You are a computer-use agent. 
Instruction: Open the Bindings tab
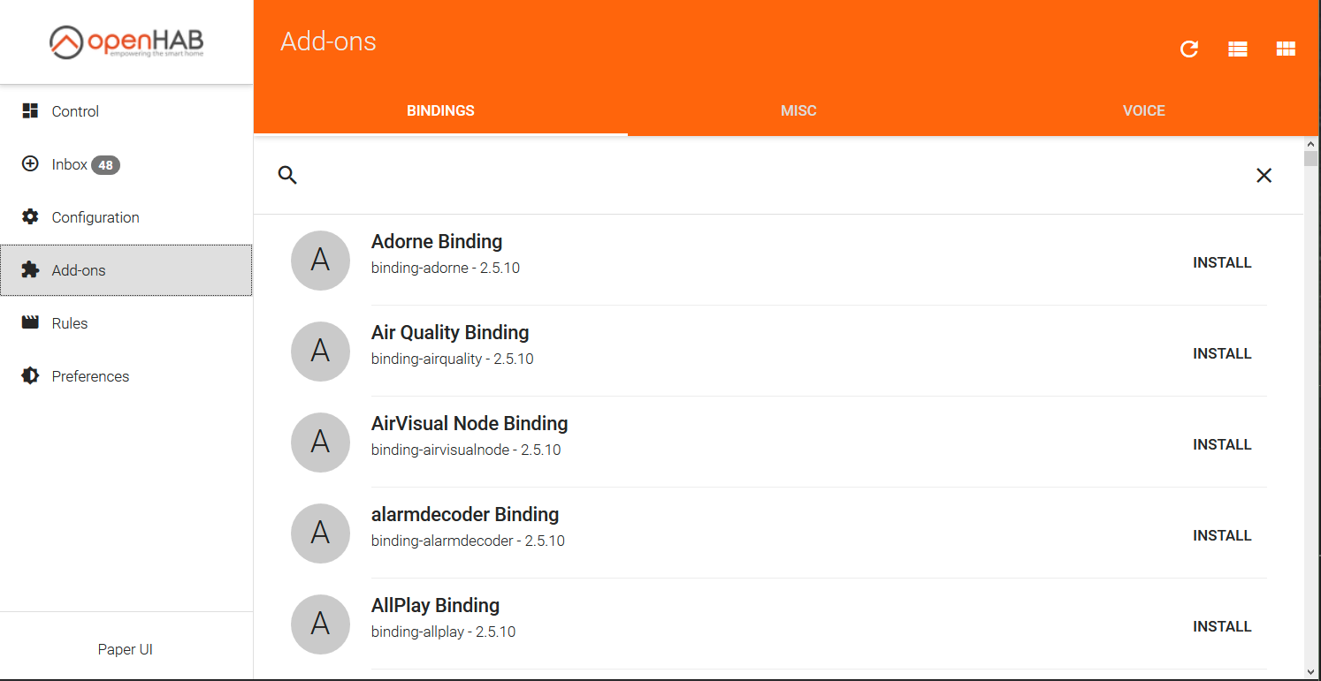(440, 110)
